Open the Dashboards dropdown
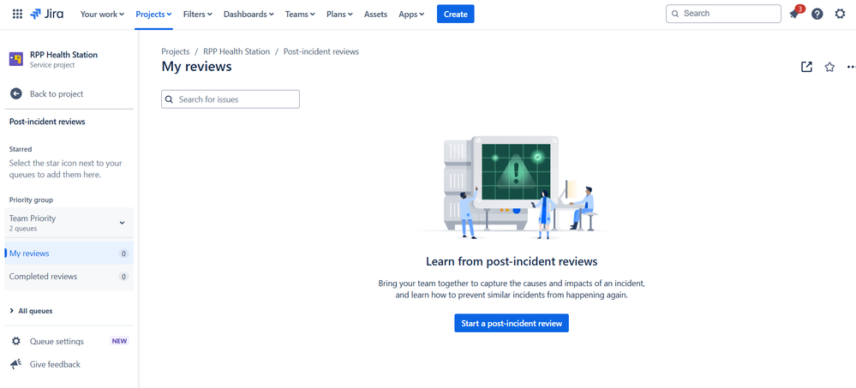 pos(248,15)
